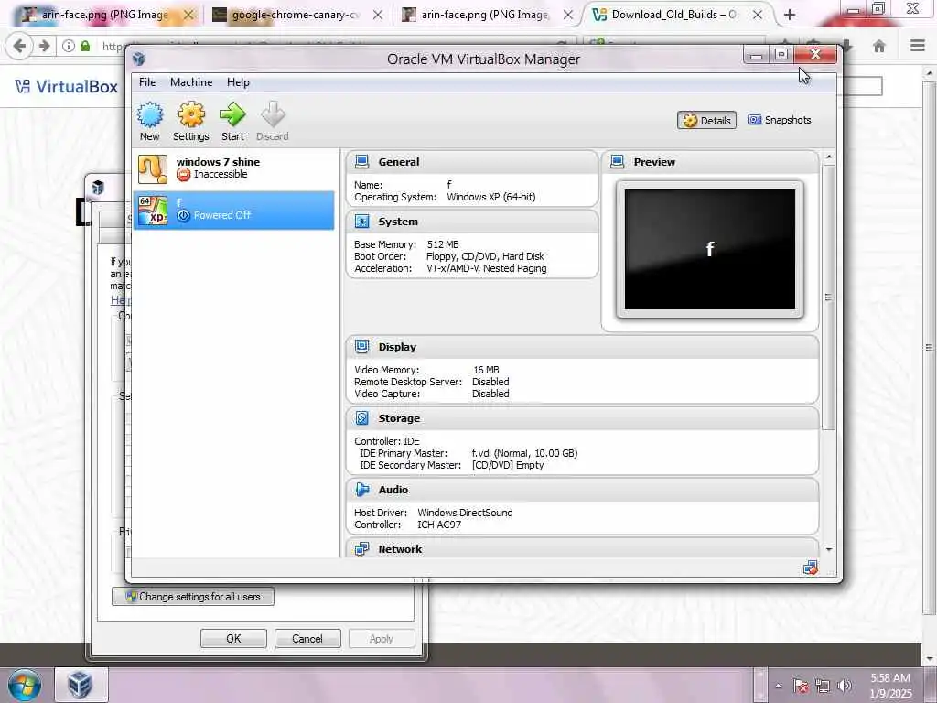Click the VM preview thumbnail showing f
This screenshot has height=703, width=937.
coord(710,249)
